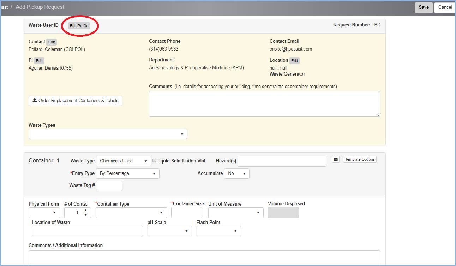Decrease number of containers with down arrow
The height and width of the screenshot is (266, 456).
click(85, 215)
